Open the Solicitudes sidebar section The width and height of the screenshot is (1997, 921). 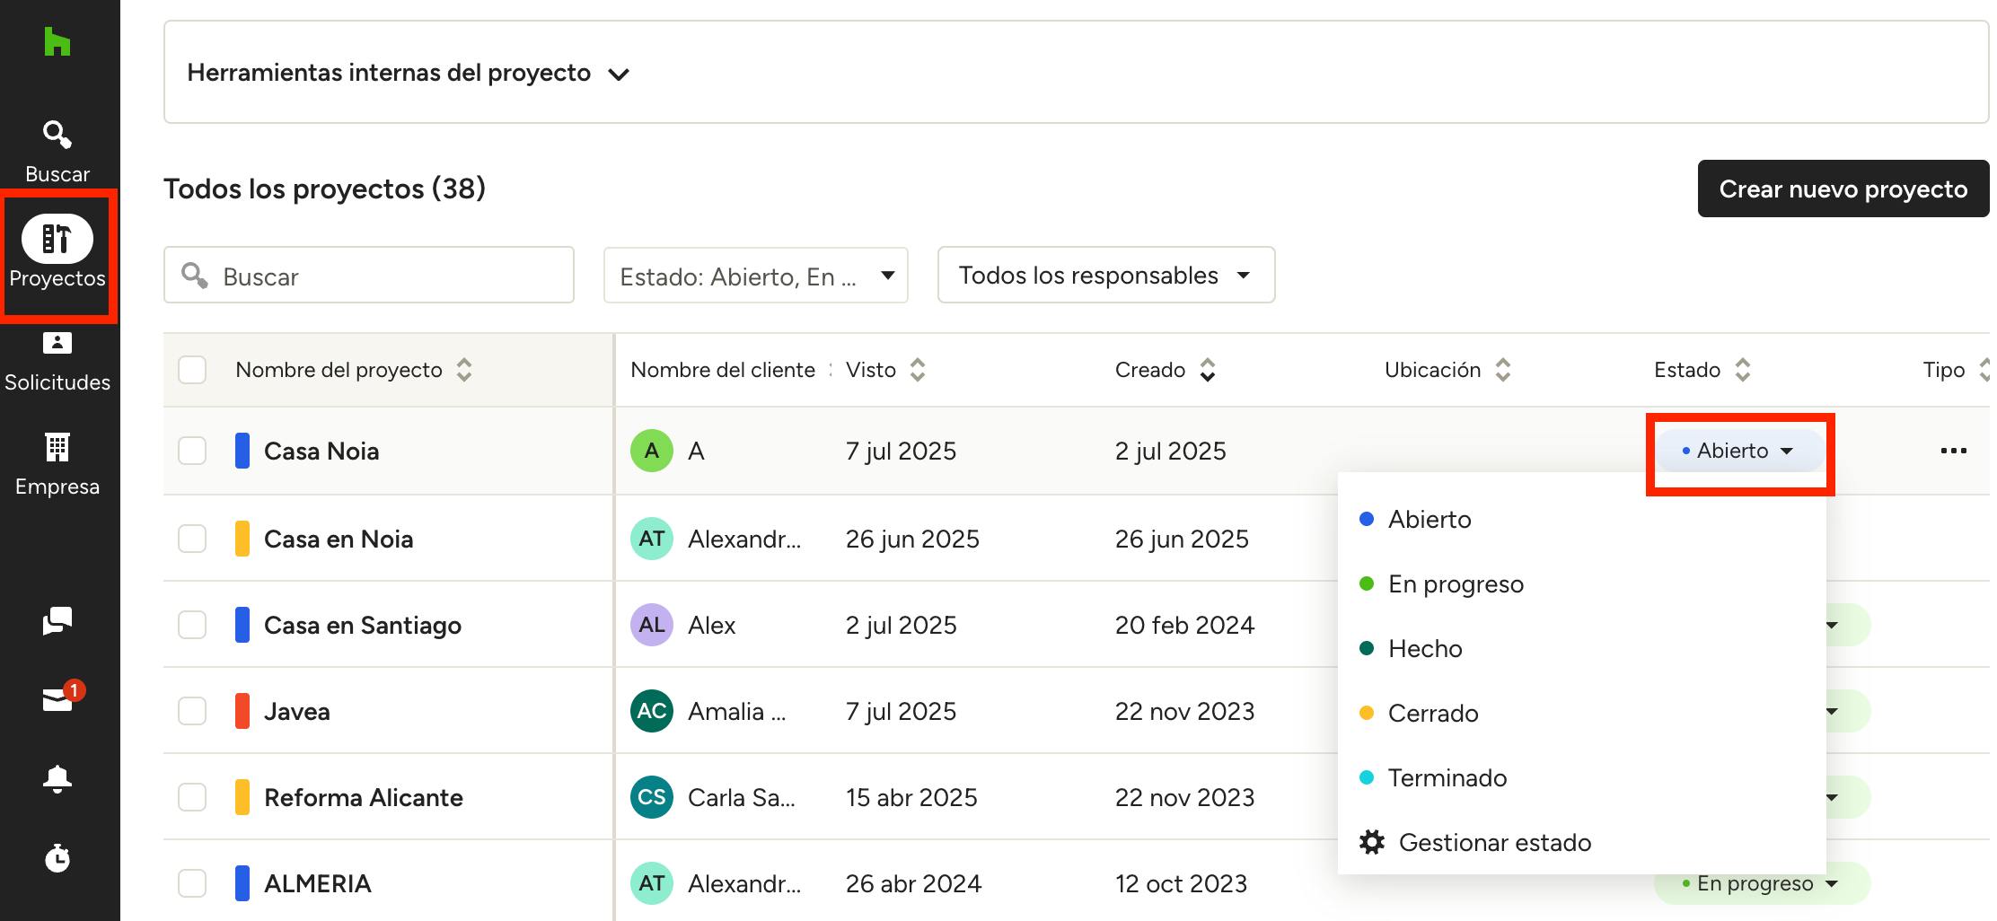57,361
